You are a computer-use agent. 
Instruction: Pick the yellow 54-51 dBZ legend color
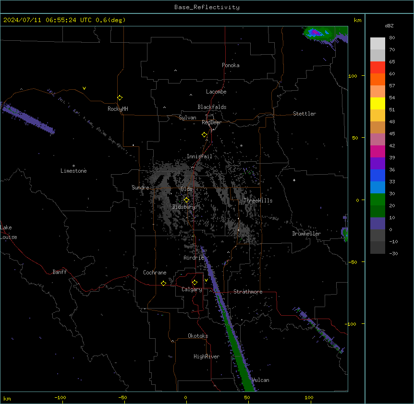point(377,103)
